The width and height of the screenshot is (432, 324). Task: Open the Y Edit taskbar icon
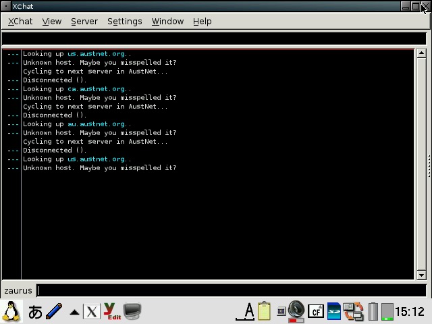(111, 312)
